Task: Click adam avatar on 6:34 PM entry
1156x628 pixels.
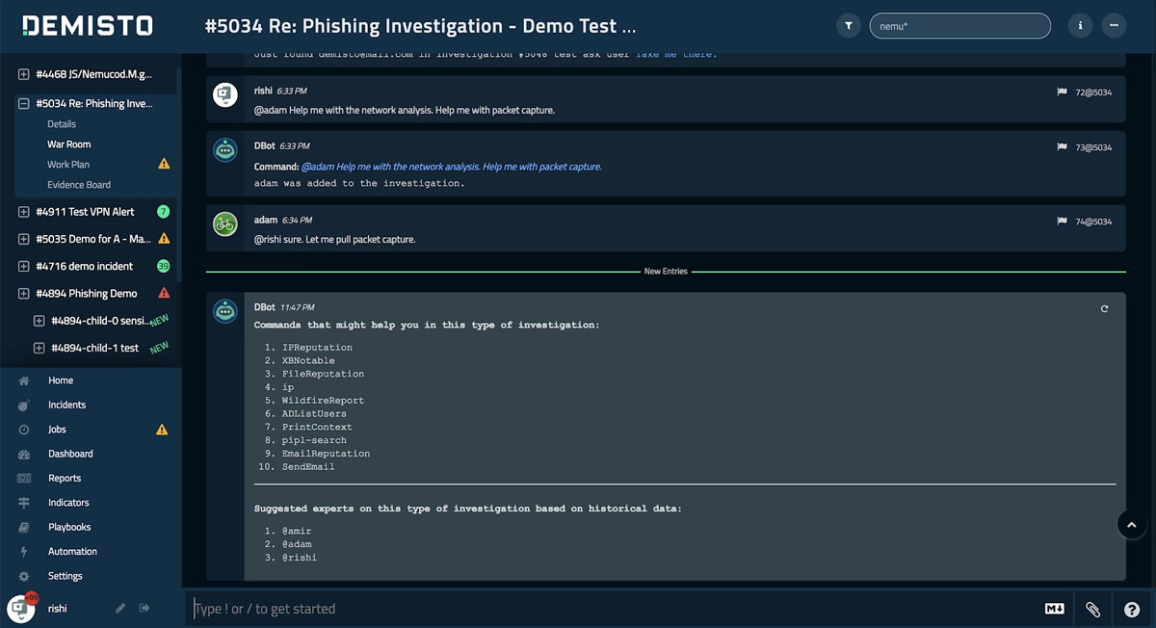Action: pyautogui.click(x=225, y=223)
